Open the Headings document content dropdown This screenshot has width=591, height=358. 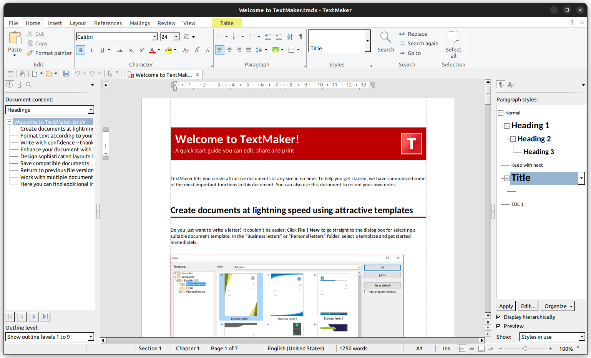pyautogui.click(x=91, y=110)
